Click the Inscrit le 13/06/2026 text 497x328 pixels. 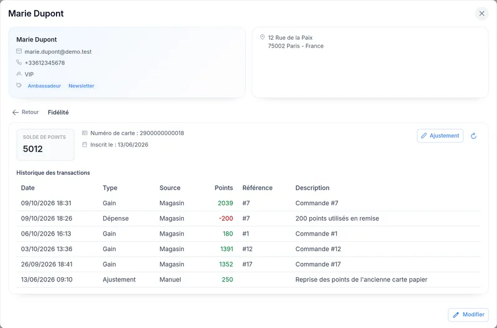119,145
